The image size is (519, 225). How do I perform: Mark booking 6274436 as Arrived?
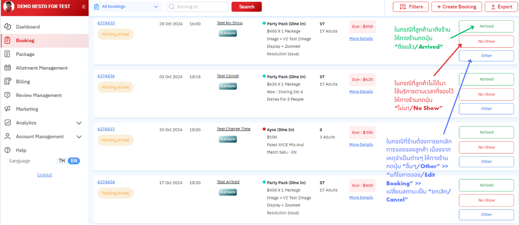pos(486,79)
